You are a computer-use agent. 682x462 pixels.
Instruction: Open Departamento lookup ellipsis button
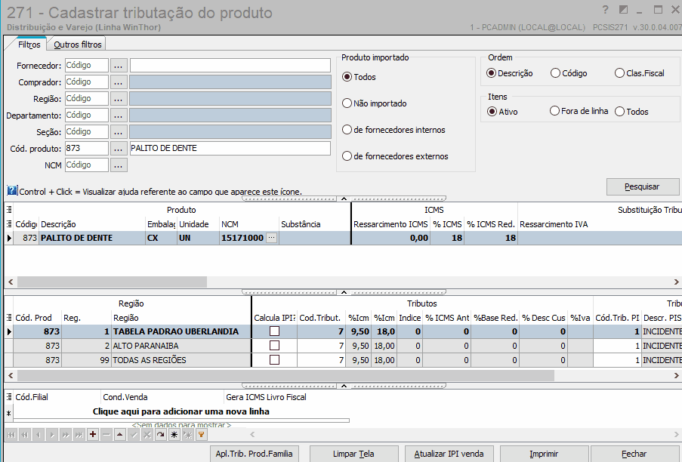click(119, 115)
